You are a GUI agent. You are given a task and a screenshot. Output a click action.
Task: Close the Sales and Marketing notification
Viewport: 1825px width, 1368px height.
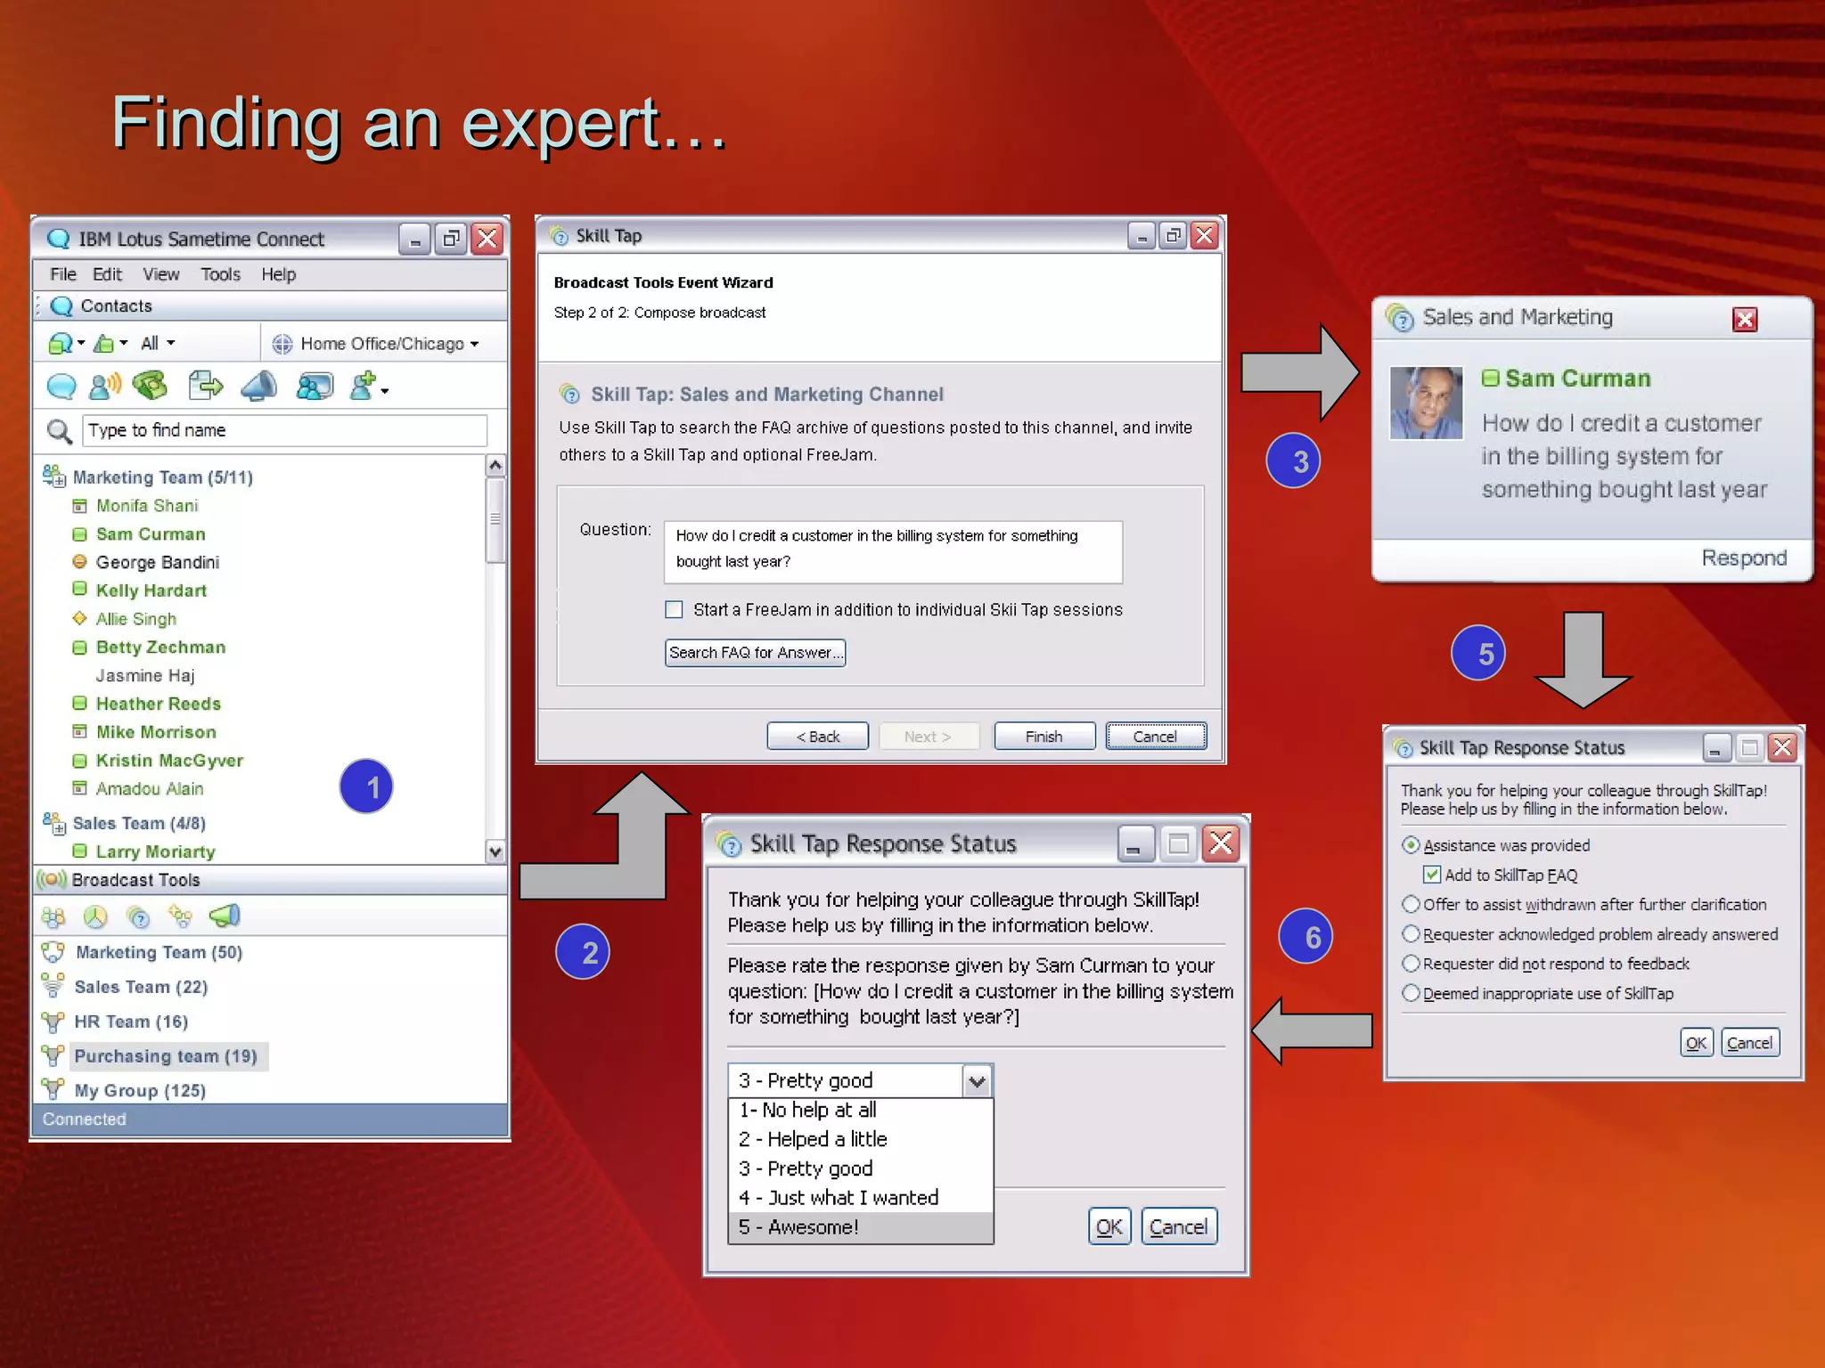(1744, 319)
